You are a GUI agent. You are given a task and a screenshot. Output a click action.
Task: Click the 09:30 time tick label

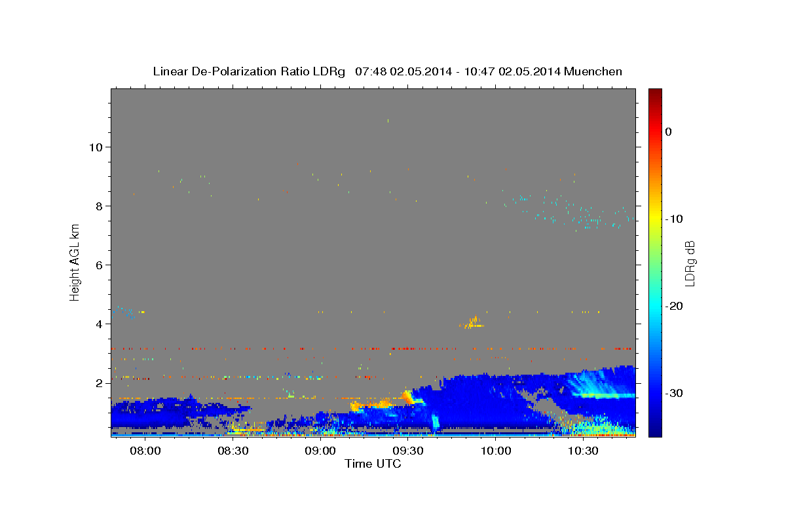pyautogui.click(x=408, y=451)
